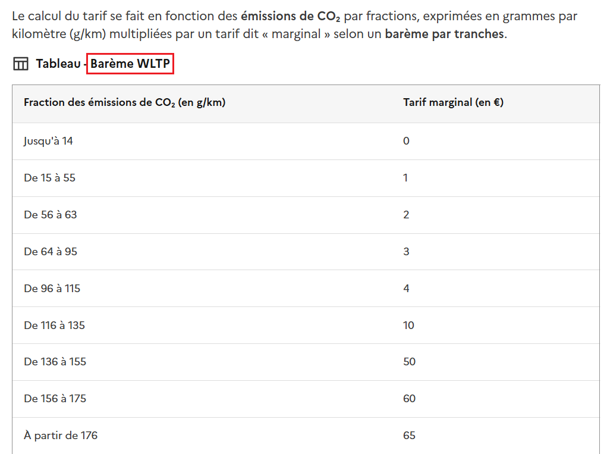Click the marginal tariff value 10

tap(408, 325)
